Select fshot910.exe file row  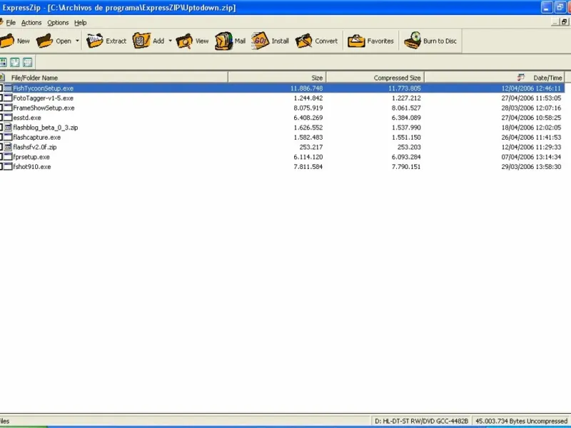pyautogui.click(x=282, y=167)
